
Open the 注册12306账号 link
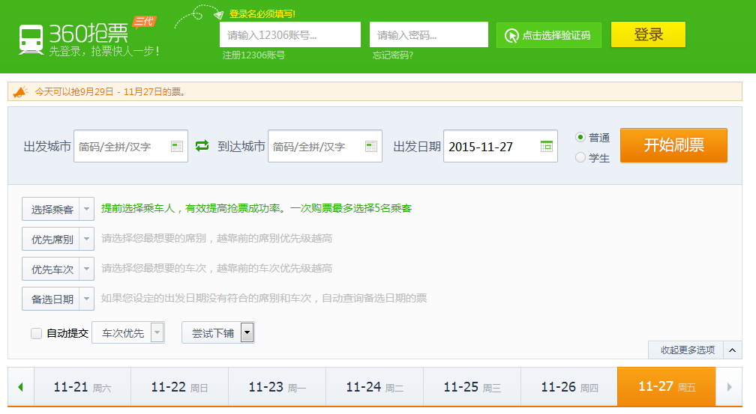[253, 55]
